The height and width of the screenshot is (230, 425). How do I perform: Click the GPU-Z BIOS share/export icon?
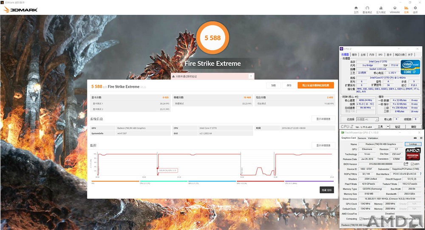pos(406,164)
